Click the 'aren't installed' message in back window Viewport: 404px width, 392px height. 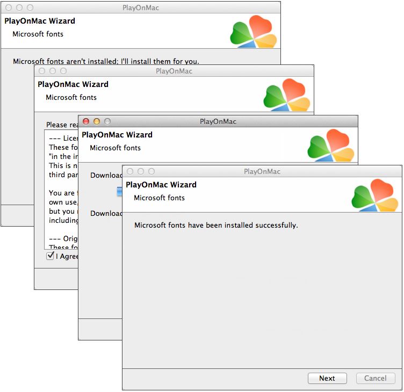106,61
